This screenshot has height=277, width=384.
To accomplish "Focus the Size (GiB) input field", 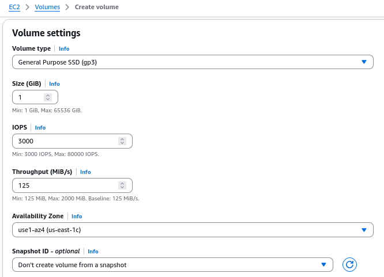I will [x=29, y=97].
